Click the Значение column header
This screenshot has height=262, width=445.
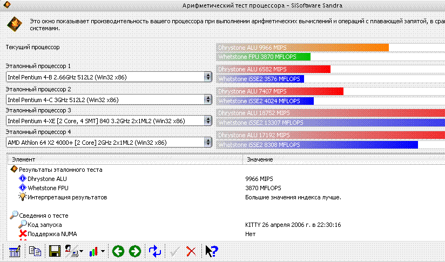click(344, 159)
